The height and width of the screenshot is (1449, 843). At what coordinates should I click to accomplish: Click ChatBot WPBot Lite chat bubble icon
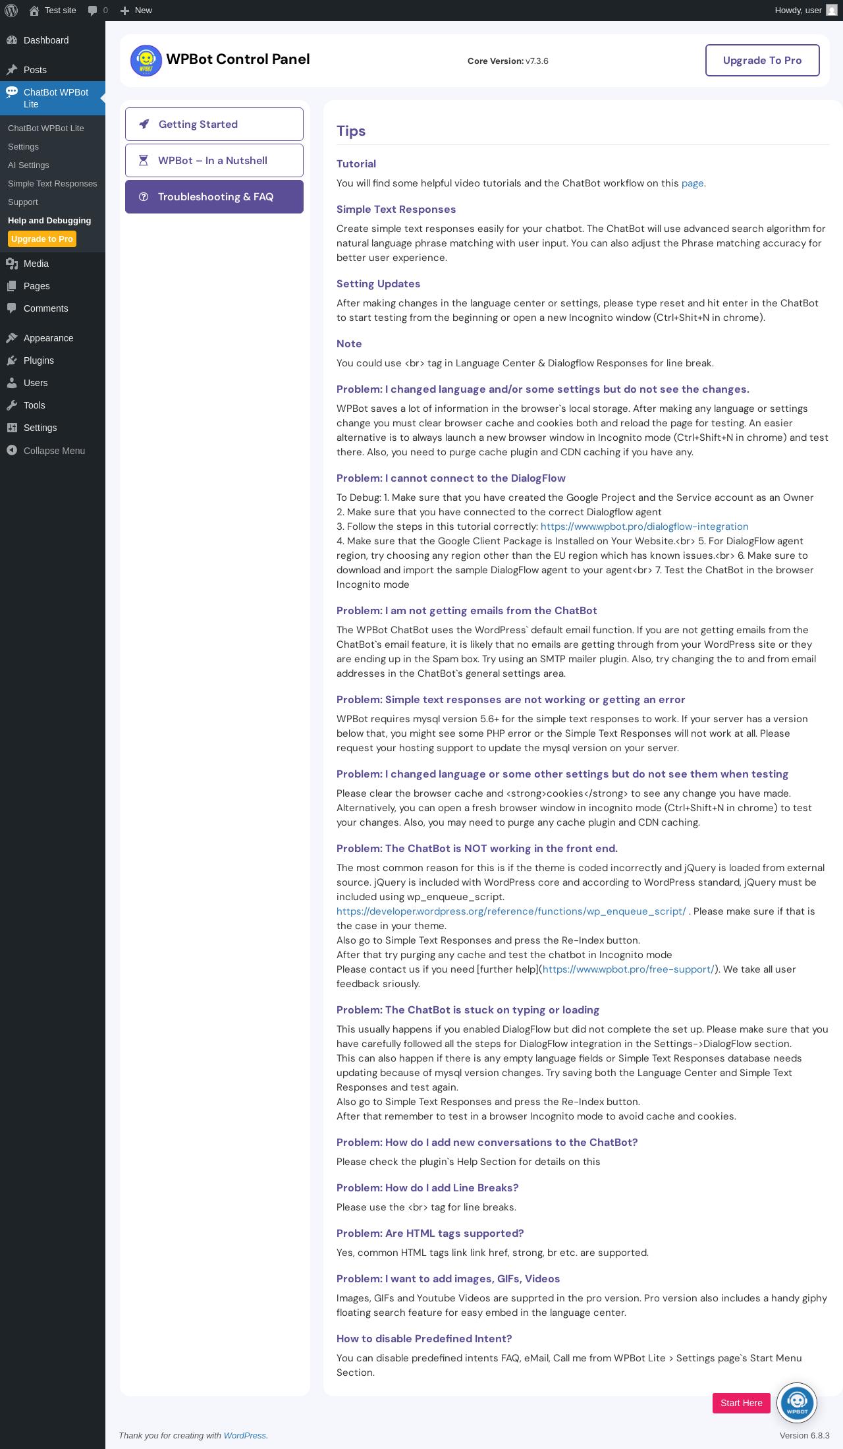tap(12, 92)
